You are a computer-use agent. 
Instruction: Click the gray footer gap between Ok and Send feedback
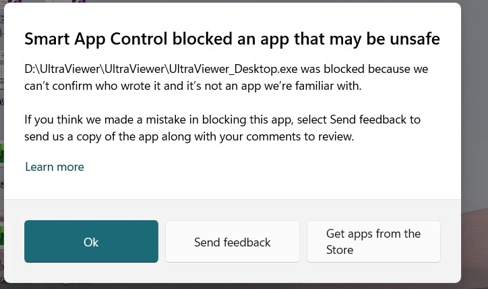click(162, 242)
